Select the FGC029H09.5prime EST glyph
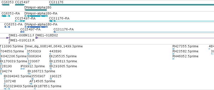The image size is (214, 90). [x=7, y=89]
